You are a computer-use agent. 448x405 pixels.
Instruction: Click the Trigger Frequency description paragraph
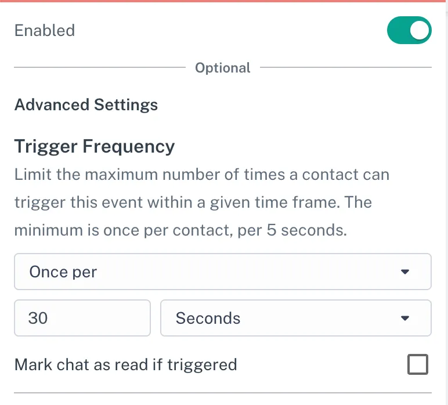(x=201, y=202)
